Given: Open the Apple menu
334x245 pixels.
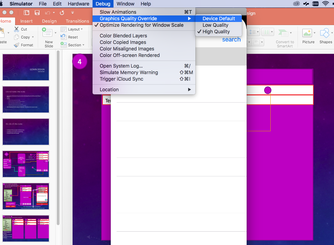Looking at the screenshot, I should pos(1,4).
